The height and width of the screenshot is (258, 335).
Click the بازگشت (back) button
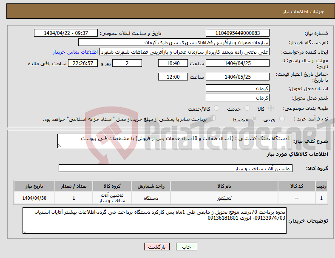pos(157,247)
